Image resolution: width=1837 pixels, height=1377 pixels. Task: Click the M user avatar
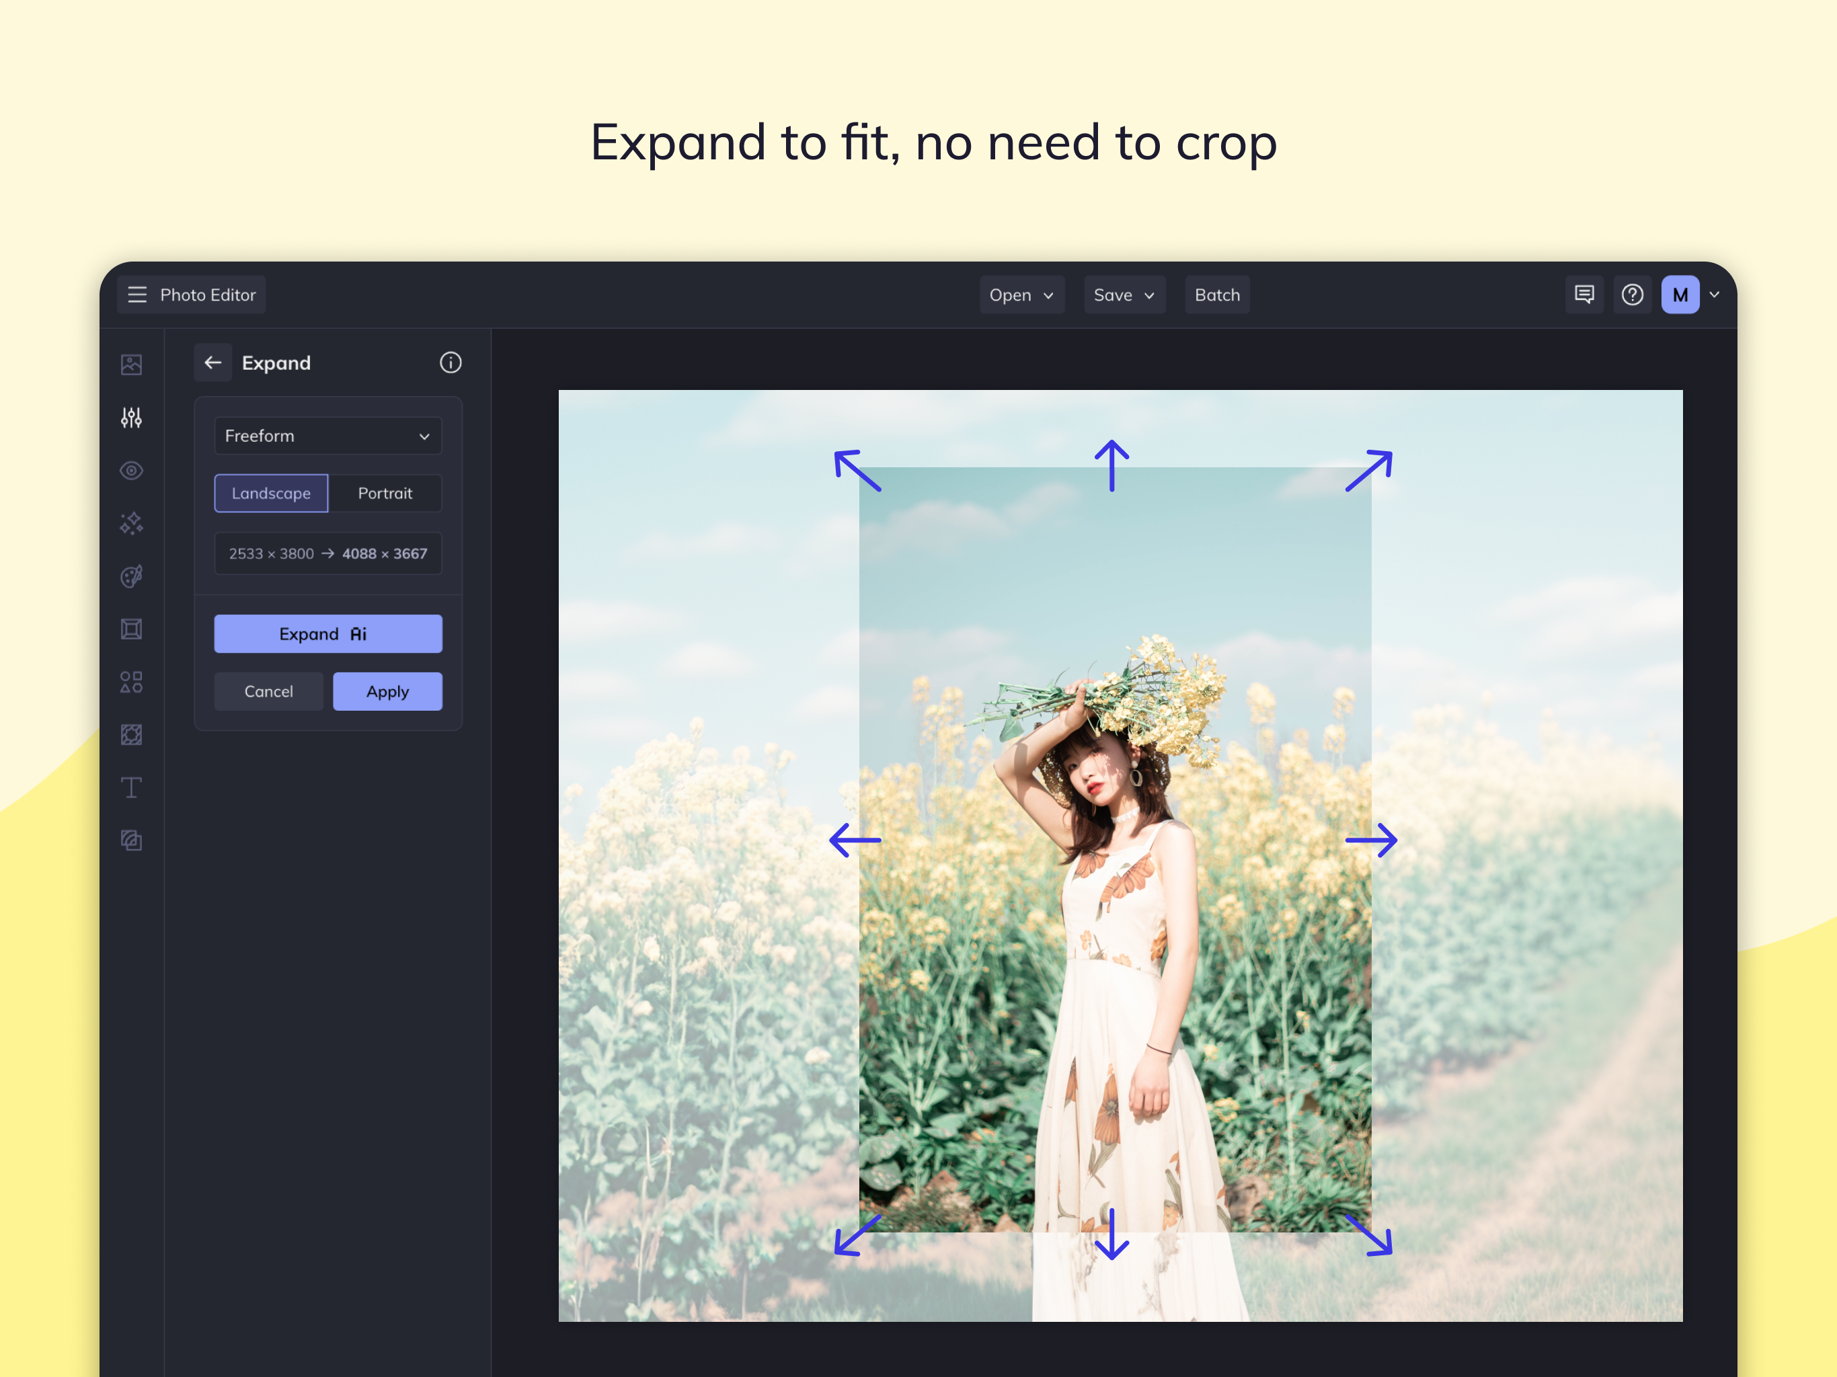point(1680,295)
